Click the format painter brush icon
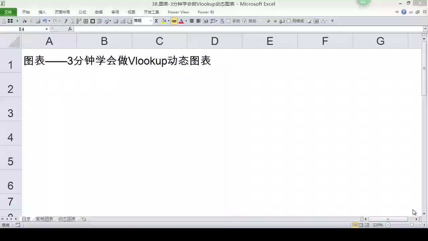Screen dimensions: 428x241 coord(65,21)
